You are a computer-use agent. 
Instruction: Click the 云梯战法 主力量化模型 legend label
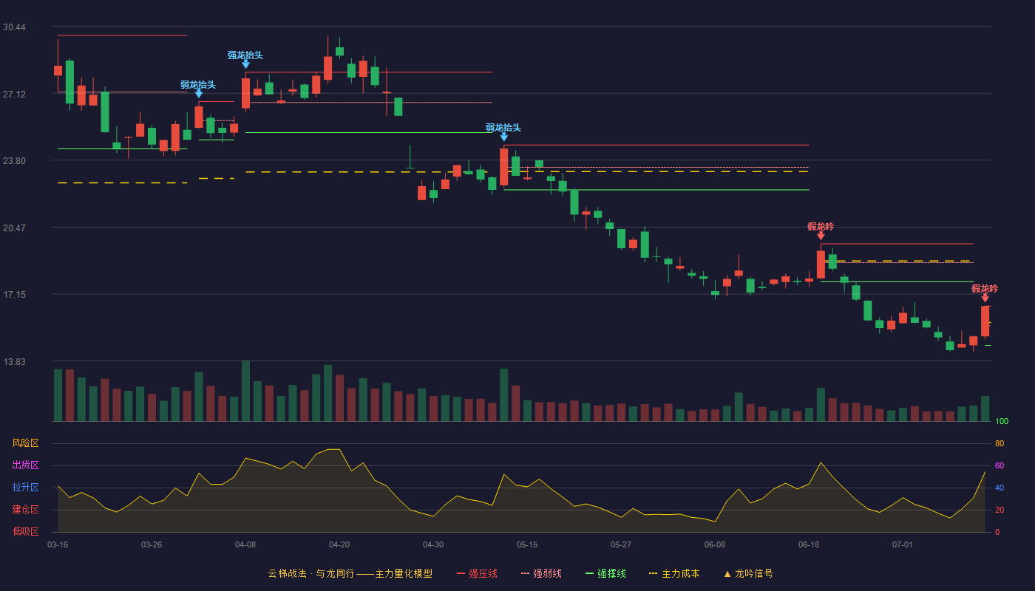point(350,573)
